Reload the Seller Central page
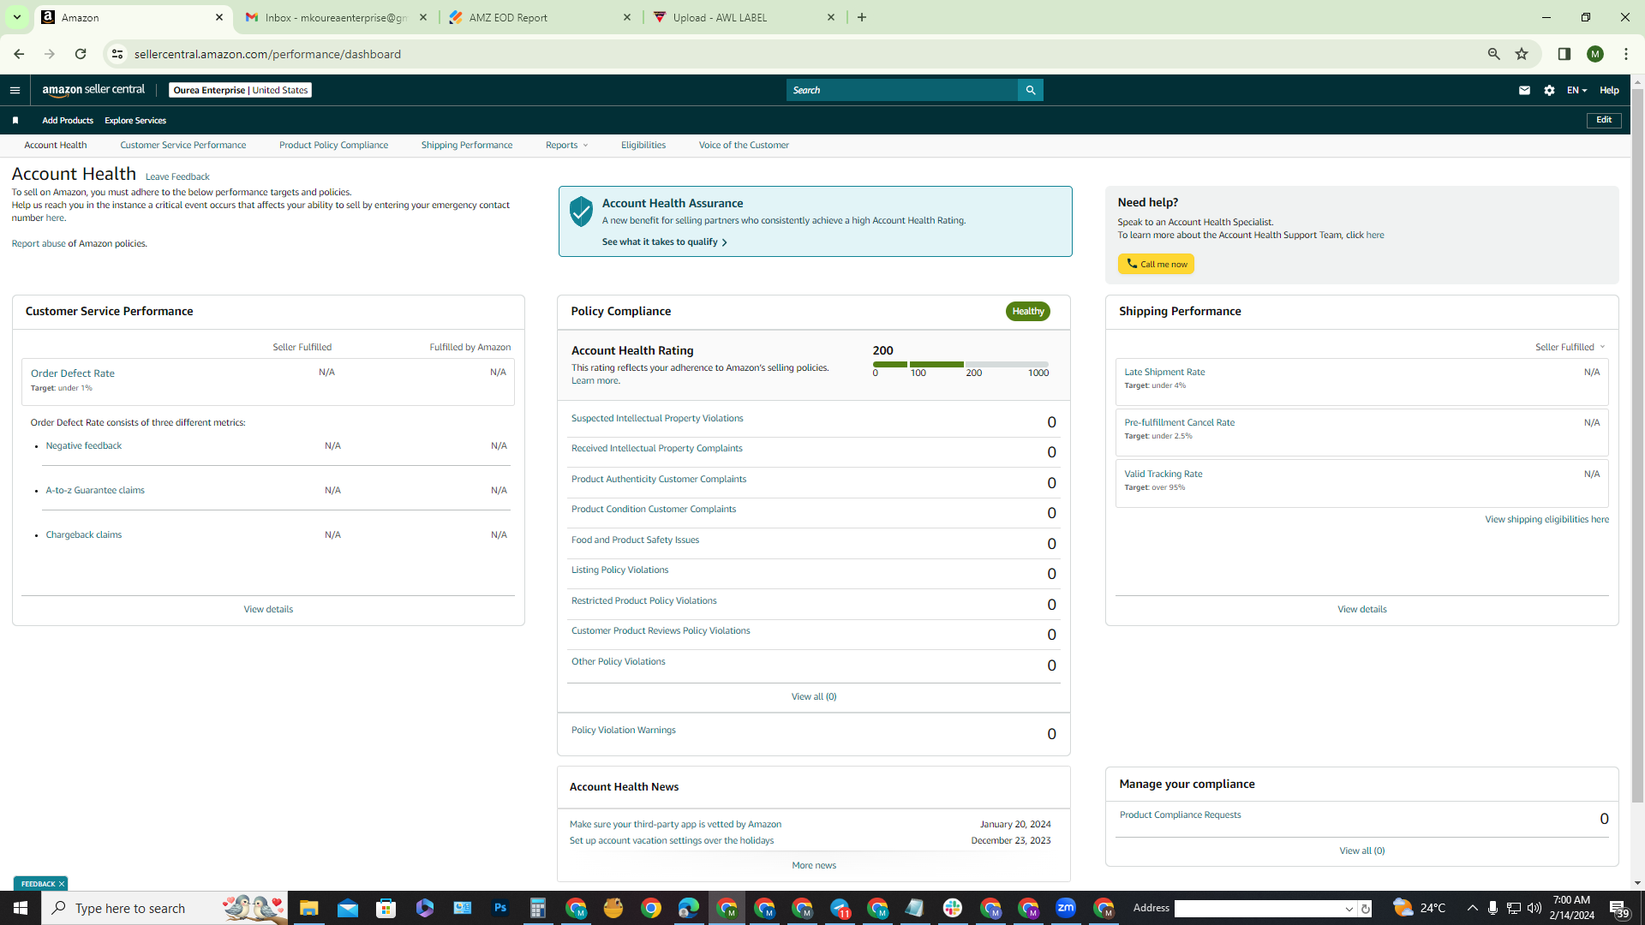This screenshot has height=925, width=1645. point(81,54)
